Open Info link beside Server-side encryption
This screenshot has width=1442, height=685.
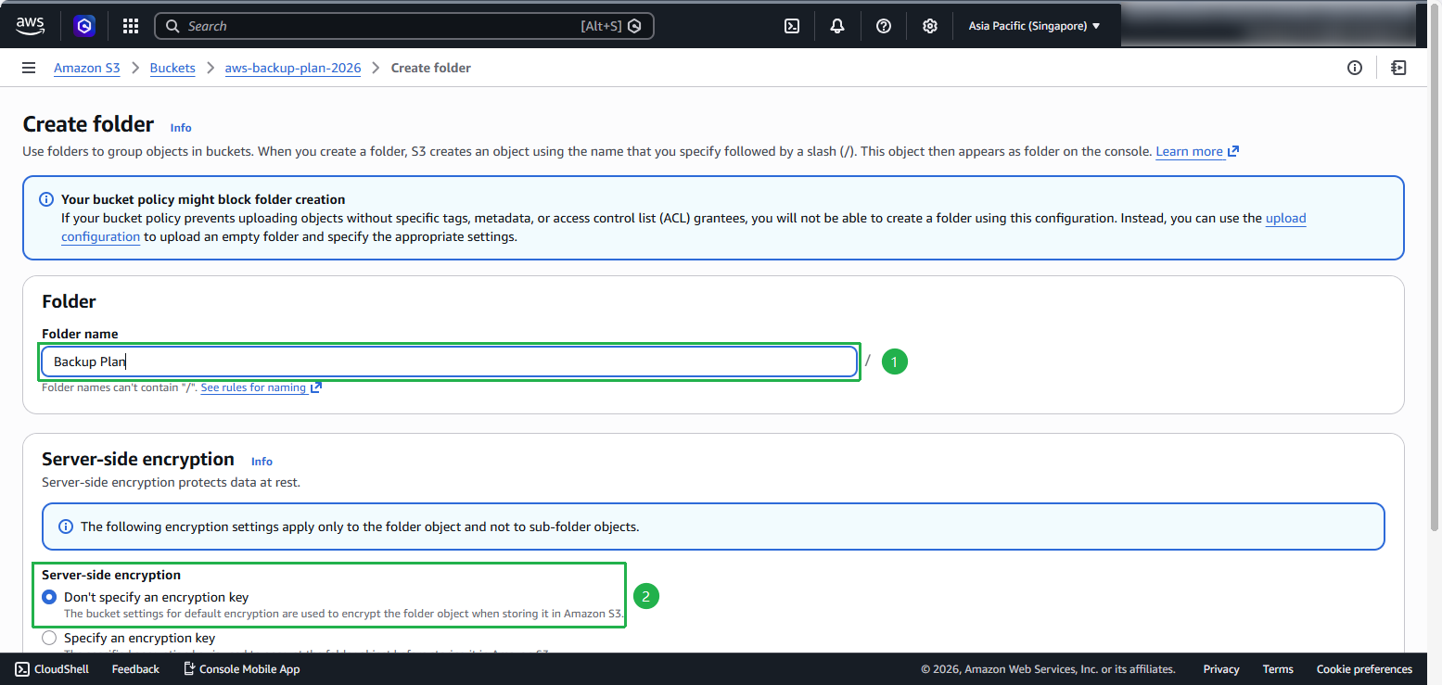262,462
